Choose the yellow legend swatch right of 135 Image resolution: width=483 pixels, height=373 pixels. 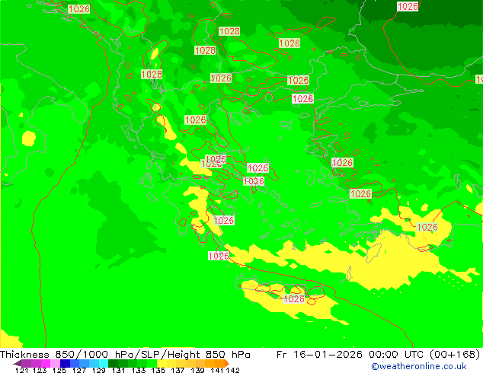click(162, 363)
